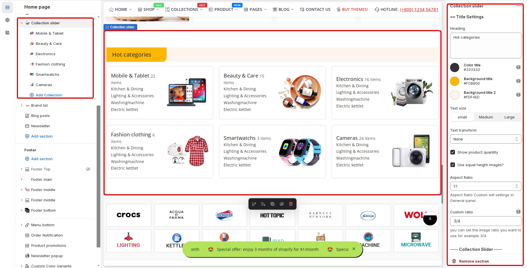Screen dimensions: 527x268
Task: Open the App embeds icon in sidebar
Action: (7, 33)
